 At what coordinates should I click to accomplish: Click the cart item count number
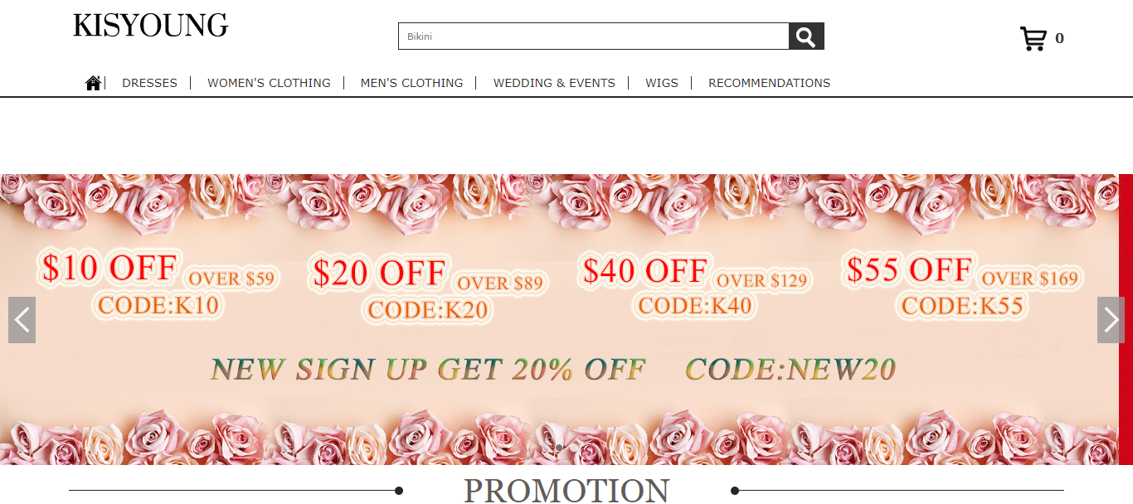1059,38
